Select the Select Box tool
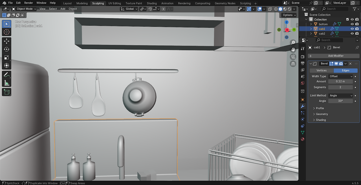The width and height of the screenshot is (361, 185). click(6, 24)
